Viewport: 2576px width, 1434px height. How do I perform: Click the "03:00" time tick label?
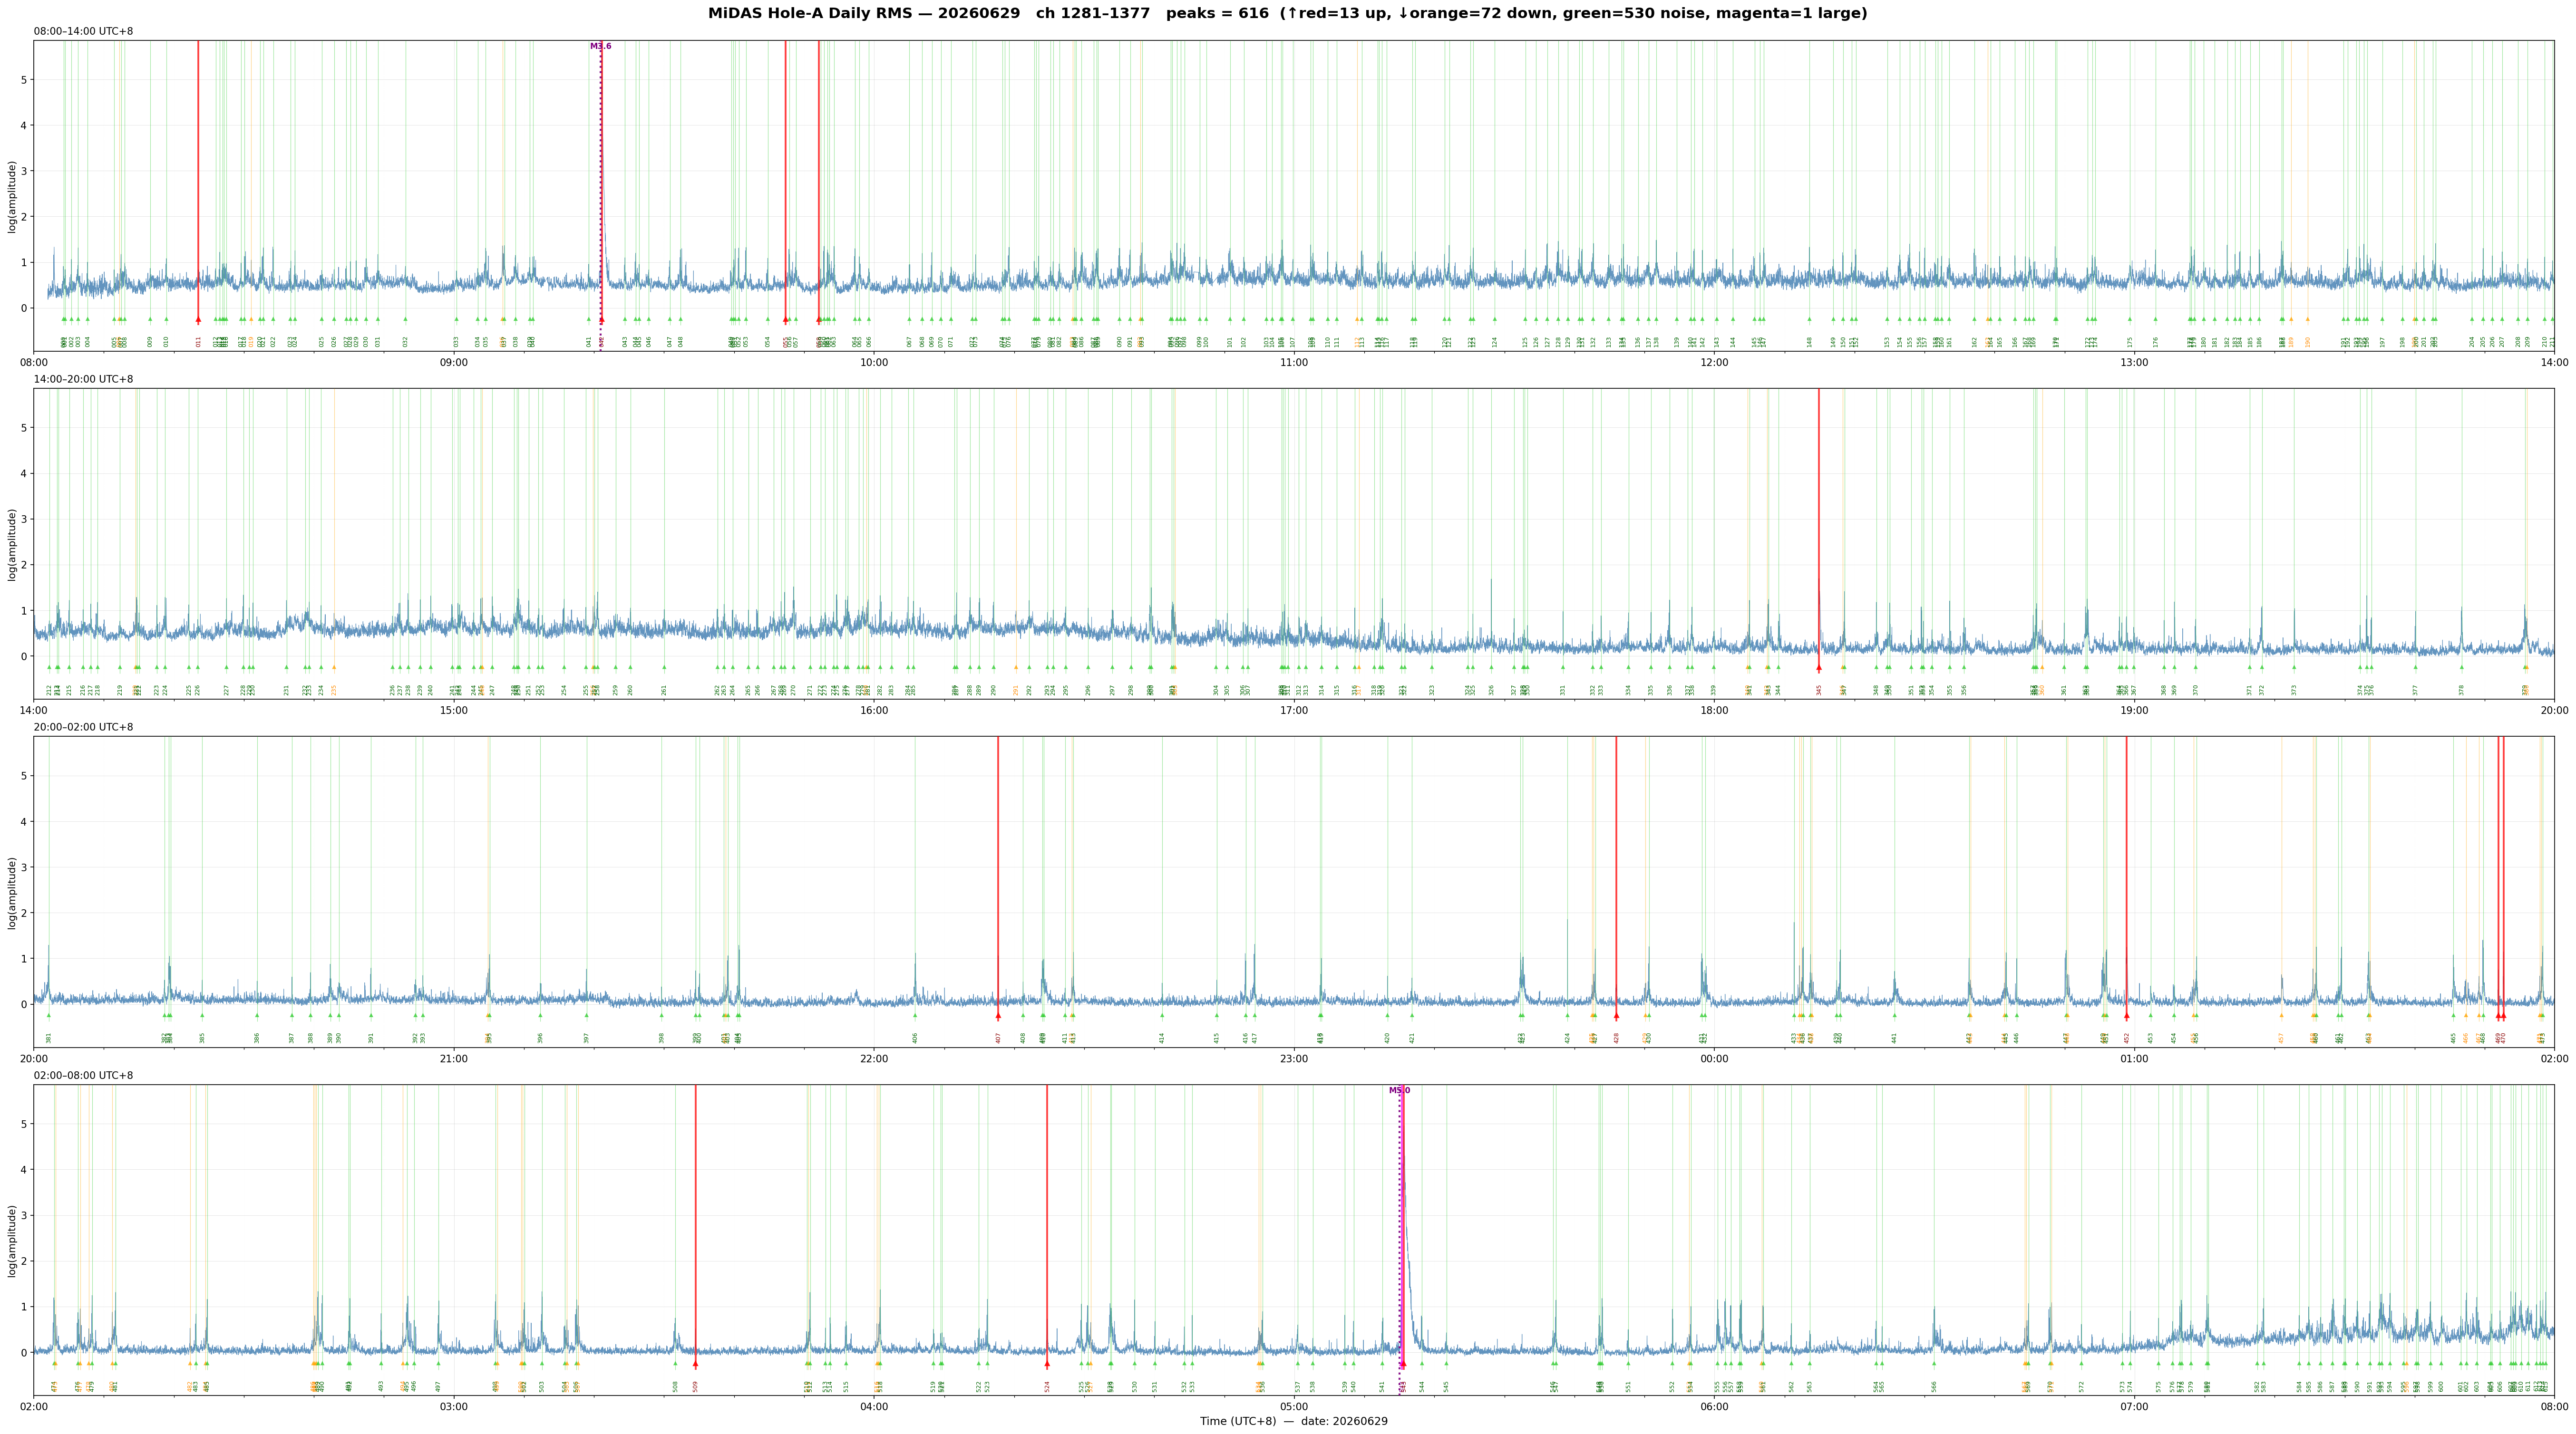[454, 1407]
